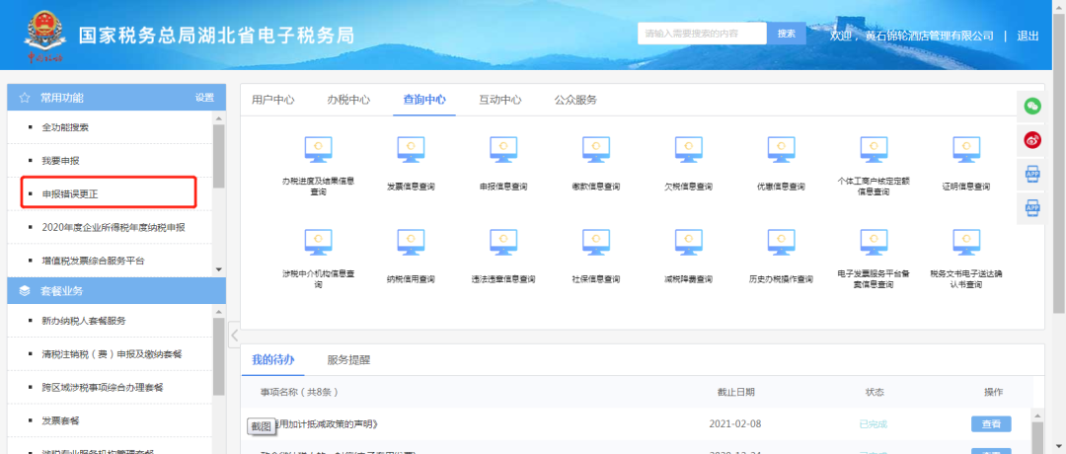This screenshot has height=454, width=1066.
Task: Click the WeChat icon on right sidebar
Action: pyautogui.click(x=1031, y=106)
